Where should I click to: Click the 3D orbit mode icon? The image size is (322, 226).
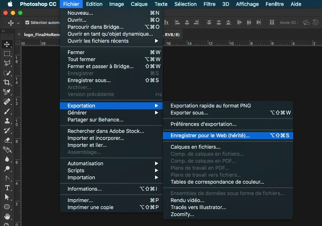[x=306, y=22]
